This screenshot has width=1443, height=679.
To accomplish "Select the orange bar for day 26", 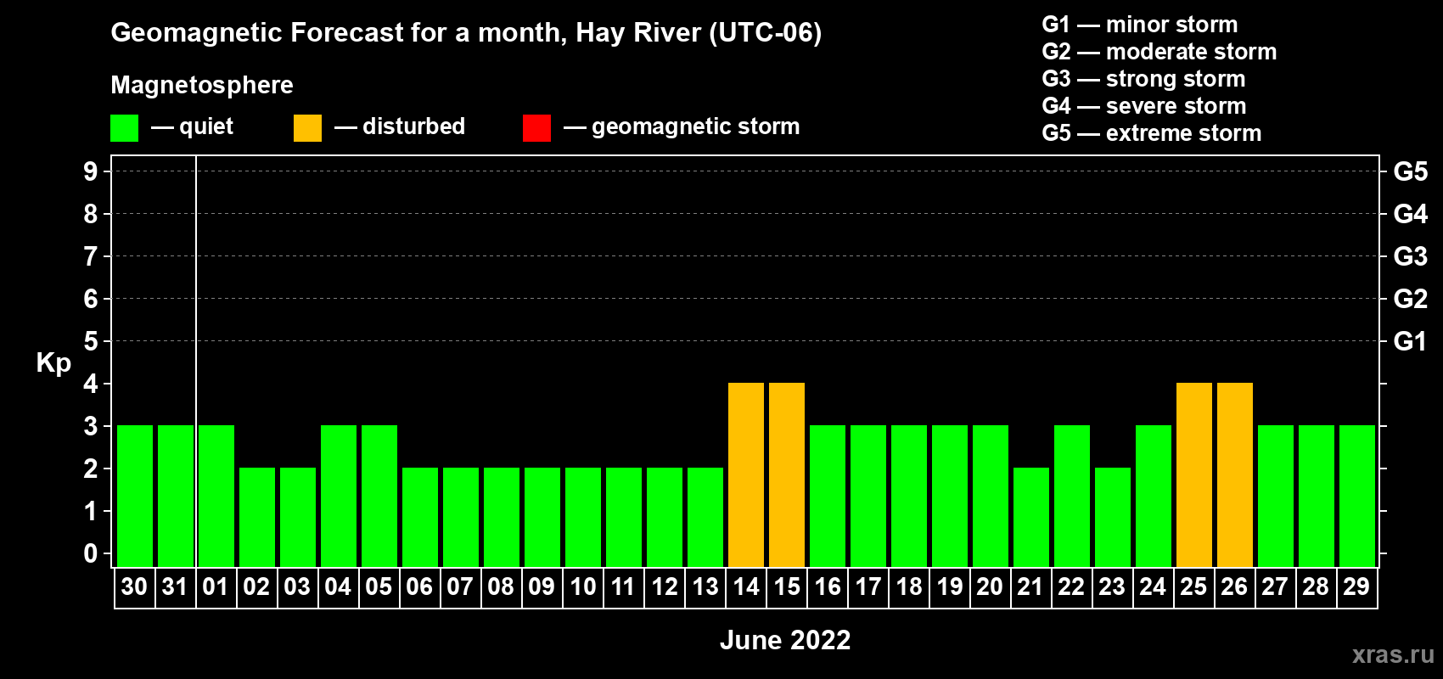I will click(1235, 474).
